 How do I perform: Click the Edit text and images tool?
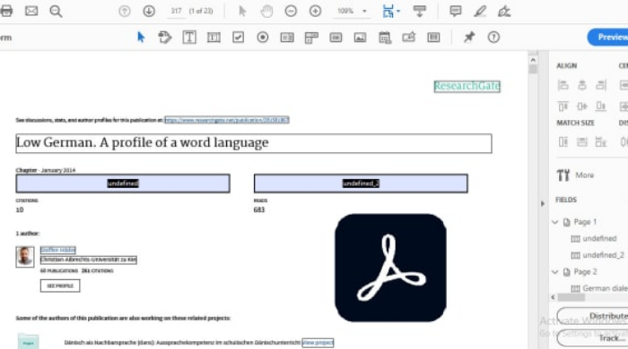click(164, 37)
